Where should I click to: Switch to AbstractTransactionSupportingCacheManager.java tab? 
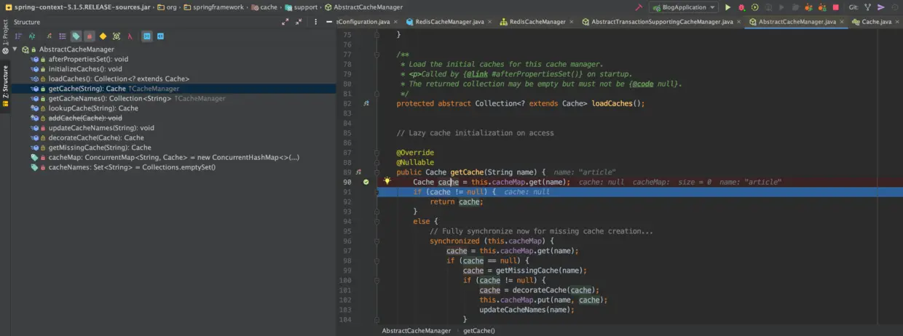click(662, 22)
